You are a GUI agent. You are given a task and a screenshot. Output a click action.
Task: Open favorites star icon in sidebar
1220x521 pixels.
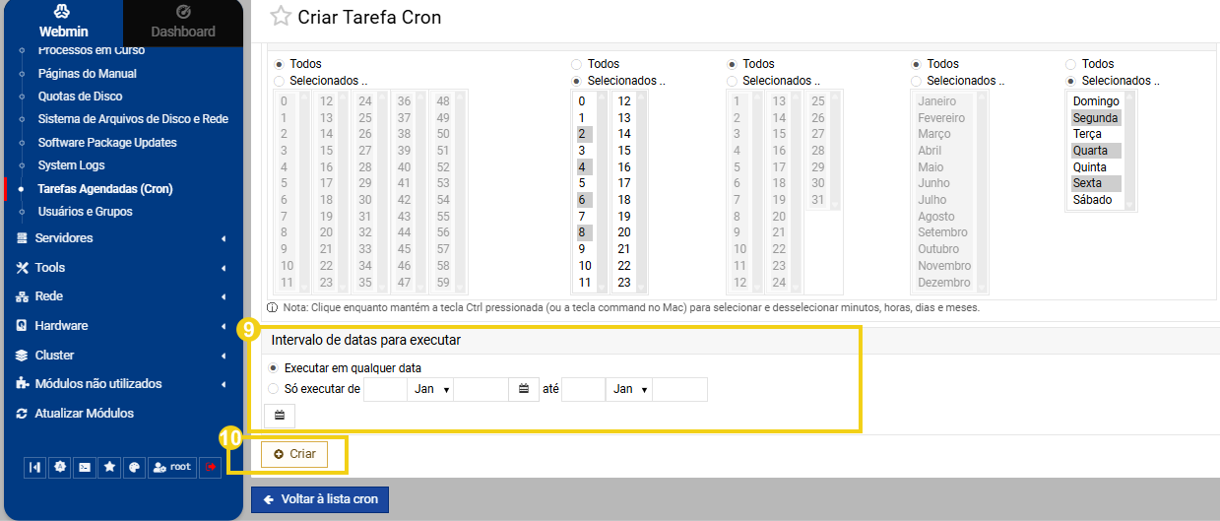(110, 467)
